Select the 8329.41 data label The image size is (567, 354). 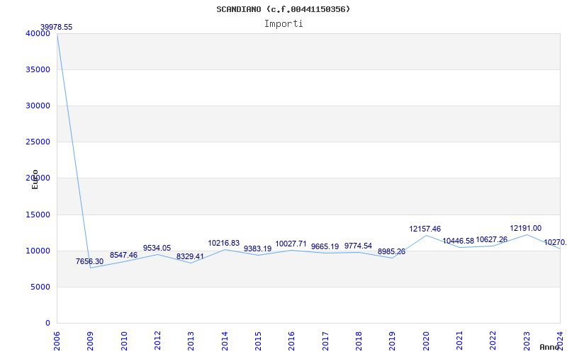(190, 256)
